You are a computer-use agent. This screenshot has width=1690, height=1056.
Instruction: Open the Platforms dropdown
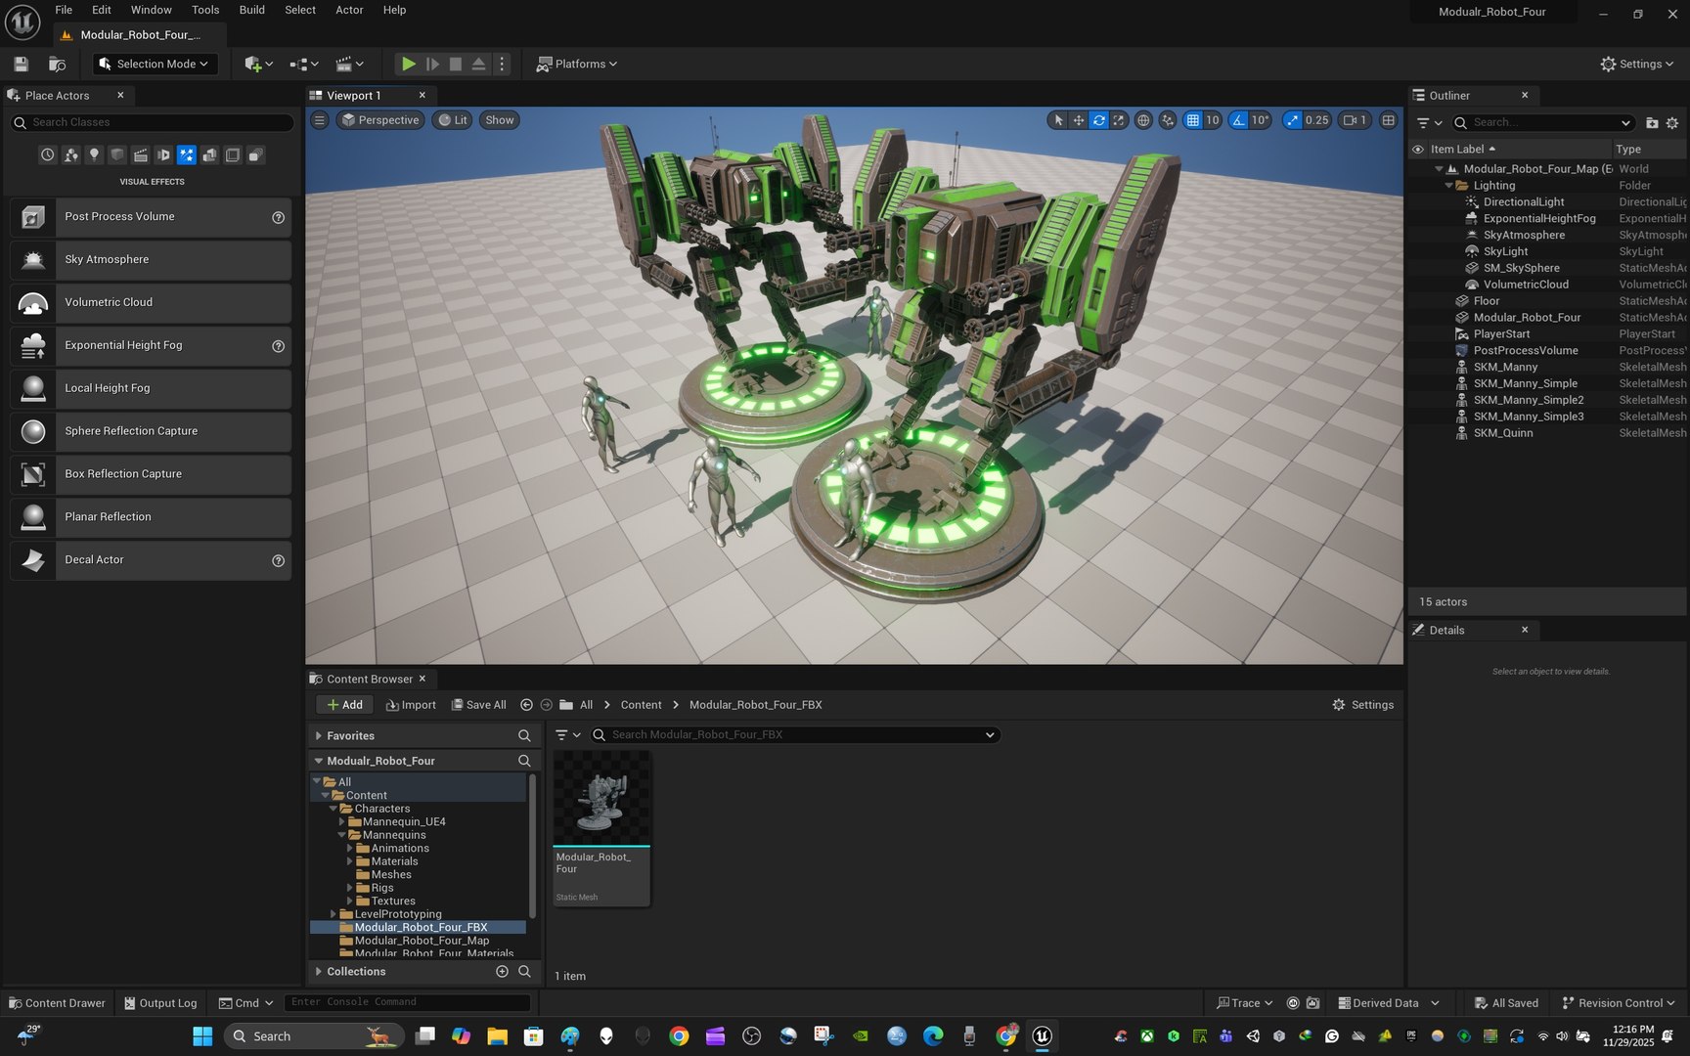click(577, 64)
